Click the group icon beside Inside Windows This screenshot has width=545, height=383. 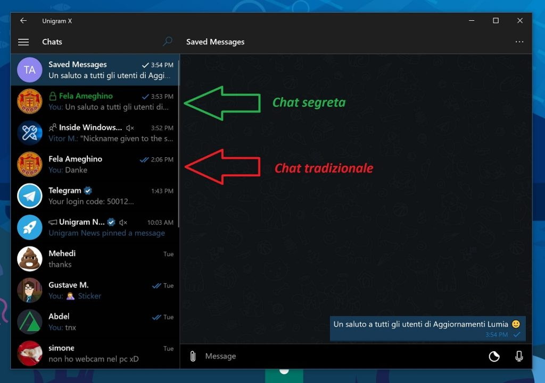click(x=53, y=127)
